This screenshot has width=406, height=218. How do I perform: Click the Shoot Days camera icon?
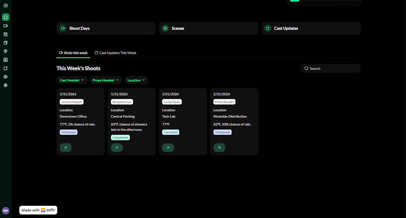[x=63, y=28]
